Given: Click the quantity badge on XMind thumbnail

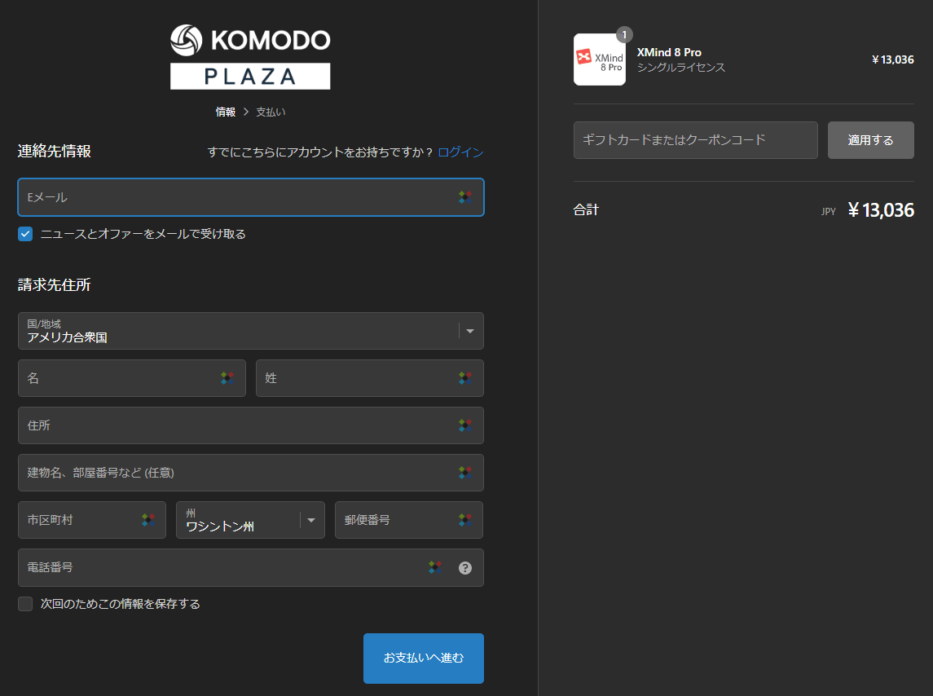Looking at the screenshot, I should click(624, 34).
